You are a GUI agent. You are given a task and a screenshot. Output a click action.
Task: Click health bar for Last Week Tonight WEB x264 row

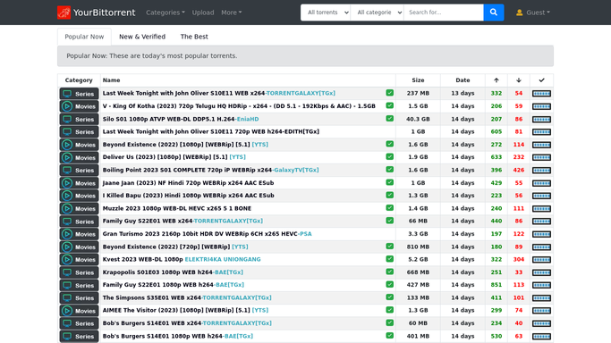pyautogui.click(x=541, y=93)
